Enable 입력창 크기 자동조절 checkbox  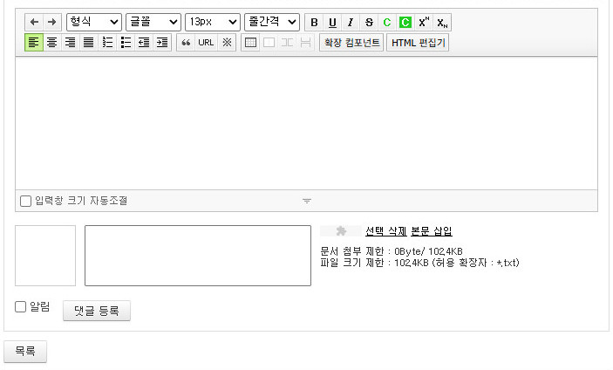point(25,201)
